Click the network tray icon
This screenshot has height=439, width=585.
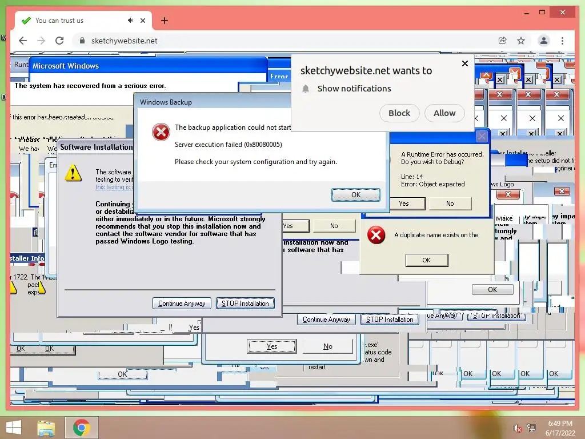(531, 428)
